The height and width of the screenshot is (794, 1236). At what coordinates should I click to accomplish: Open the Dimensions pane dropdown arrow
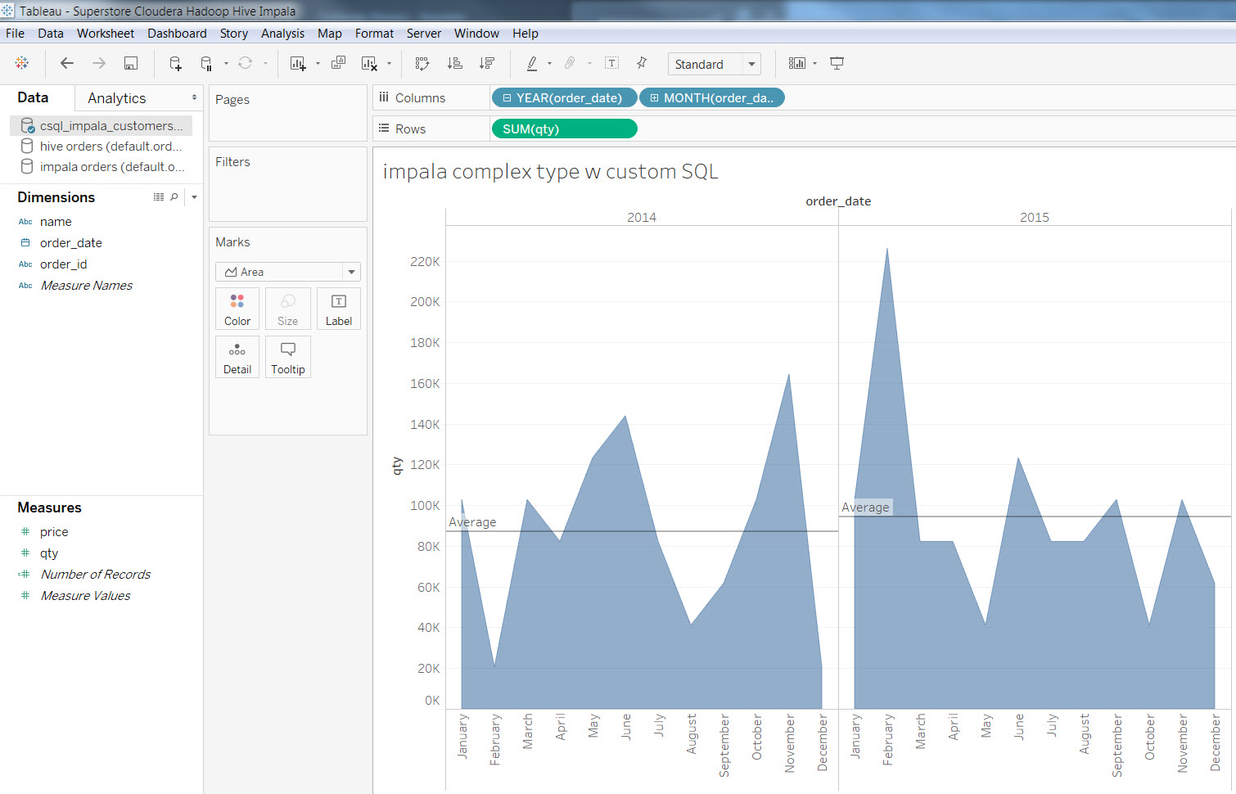[x=194, y=197]
